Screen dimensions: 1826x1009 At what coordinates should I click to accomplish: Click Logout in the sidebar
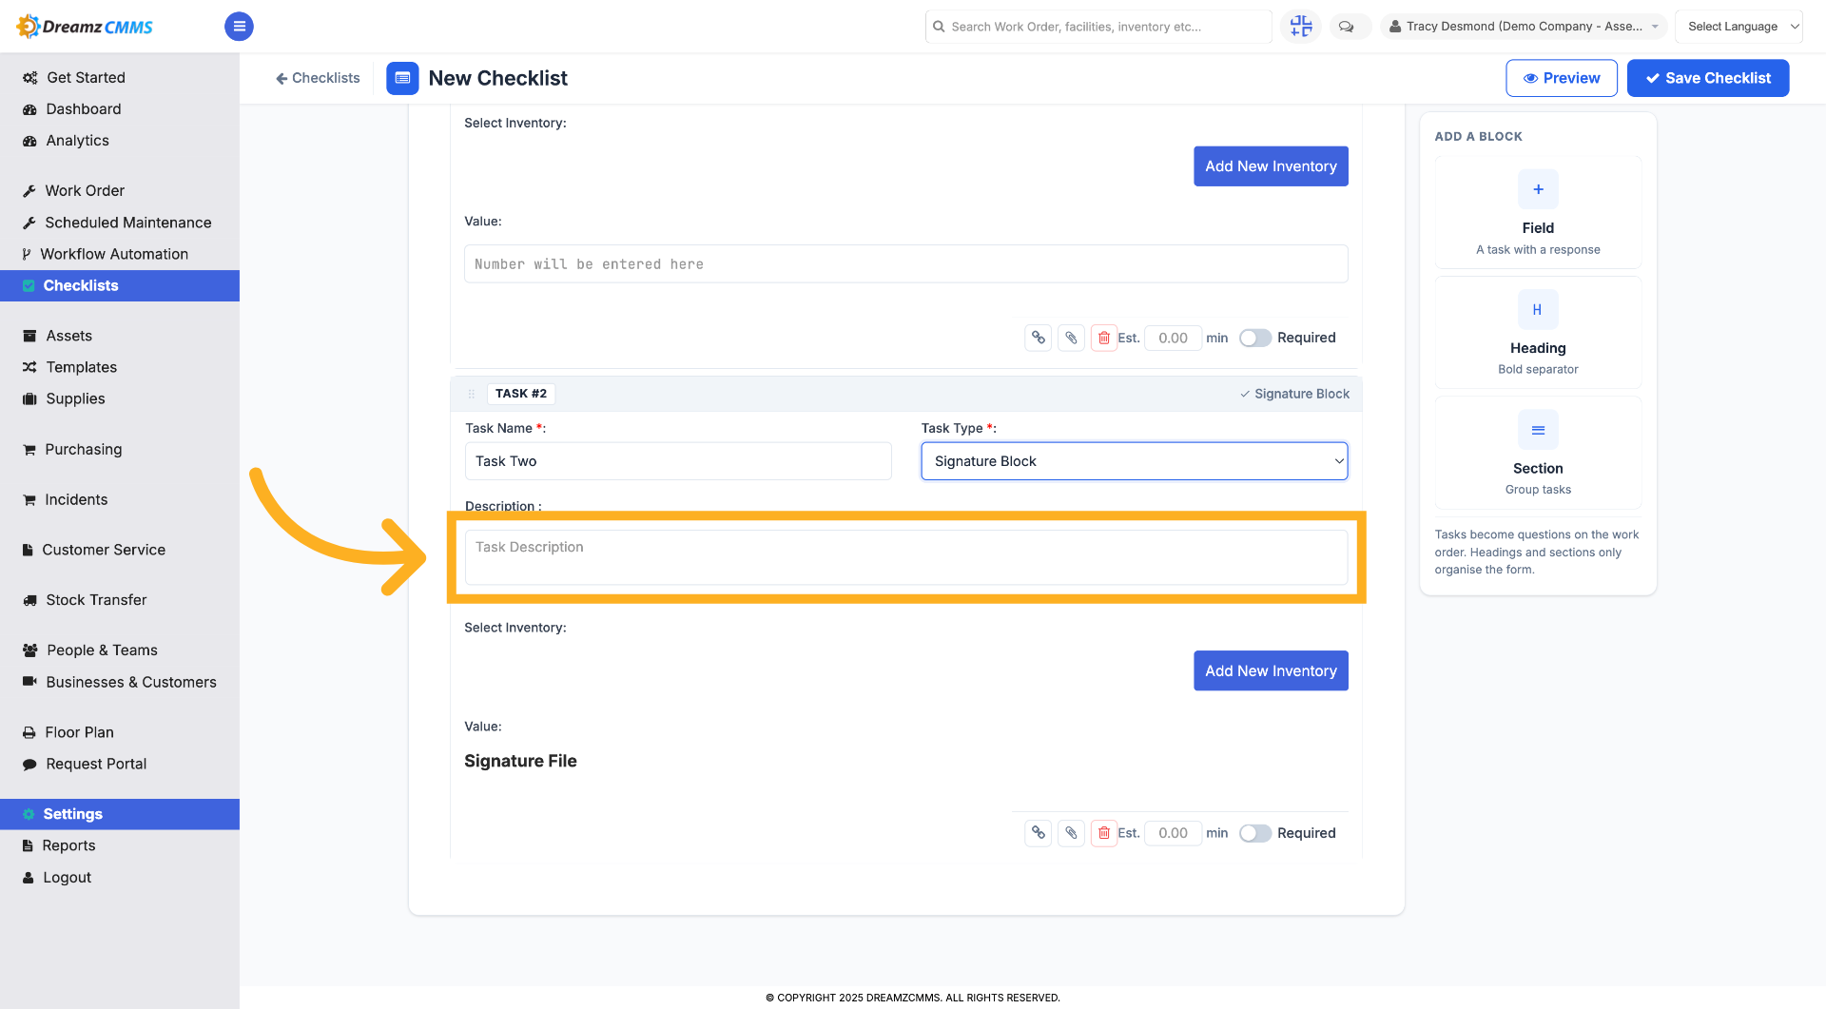pos(68,878)
